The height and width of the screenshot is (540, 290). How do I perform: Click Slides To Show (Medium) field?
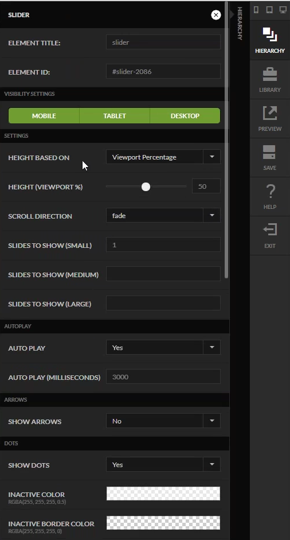[163, 274]
